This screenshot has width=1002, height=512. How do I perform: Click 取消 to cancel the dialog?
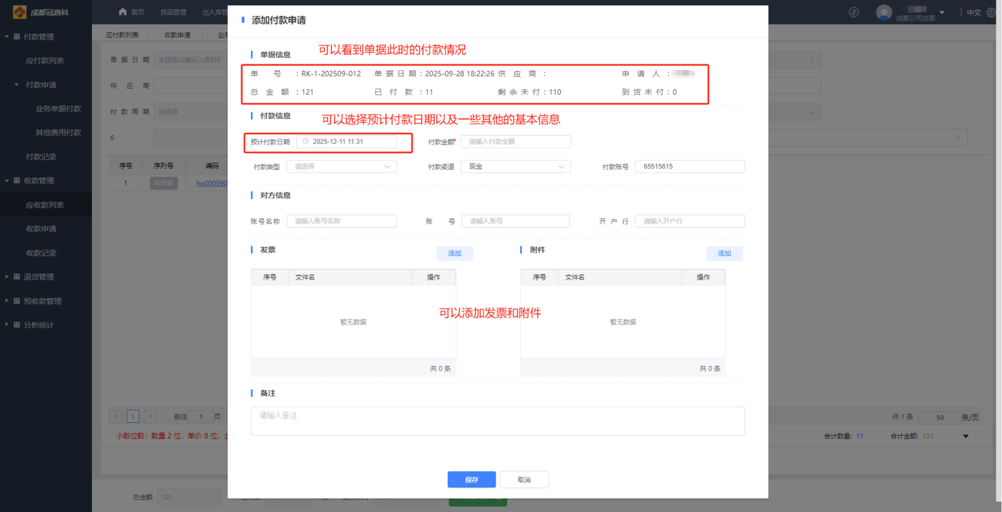(x=524, y=480)
